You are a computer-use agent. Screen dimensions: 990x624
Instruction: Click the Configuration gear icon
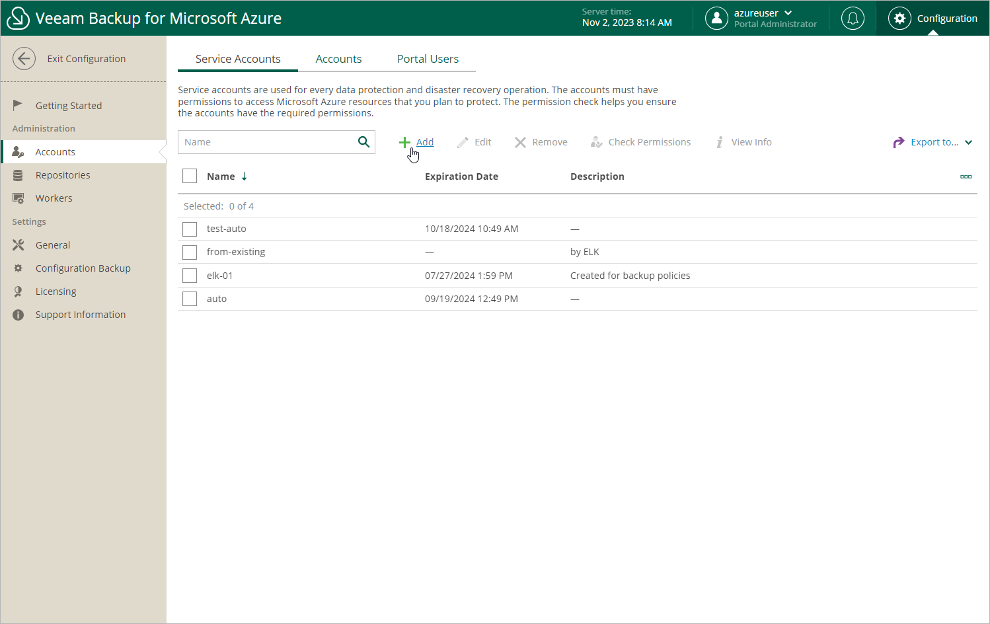pos(899,19)
